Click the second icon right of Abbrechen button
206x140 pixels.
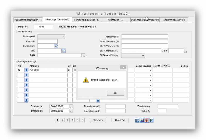coord(142,120)
